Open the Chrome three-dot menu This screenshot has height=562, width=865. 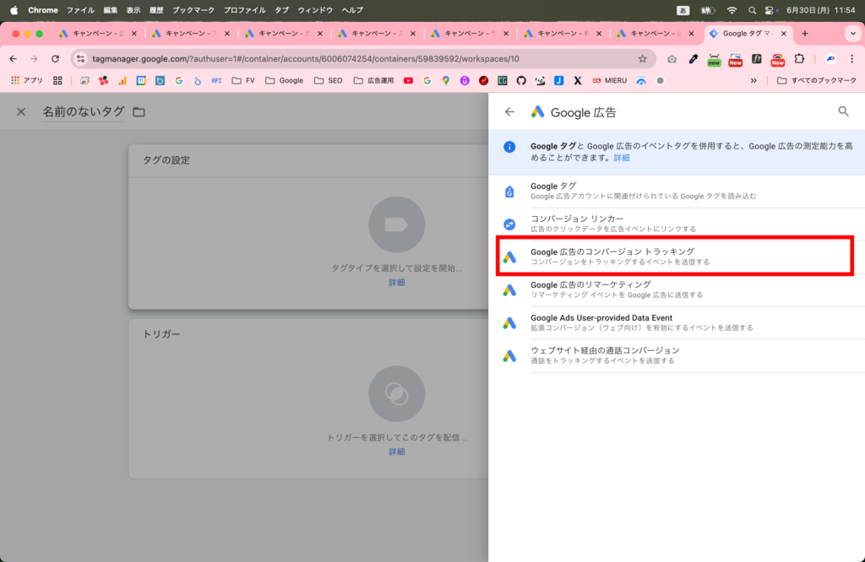pos(851,58)
